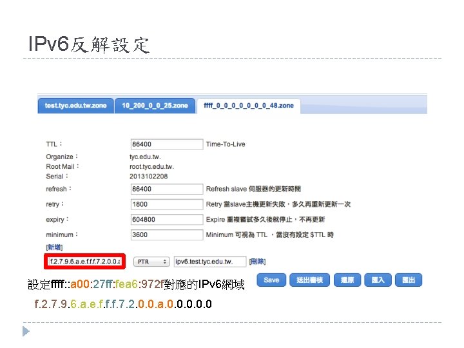Click the 送出審核 button

pos(309,280)
